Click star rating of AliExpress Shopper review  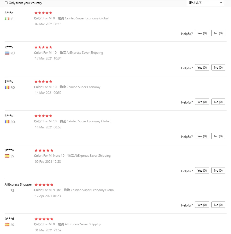44,185
